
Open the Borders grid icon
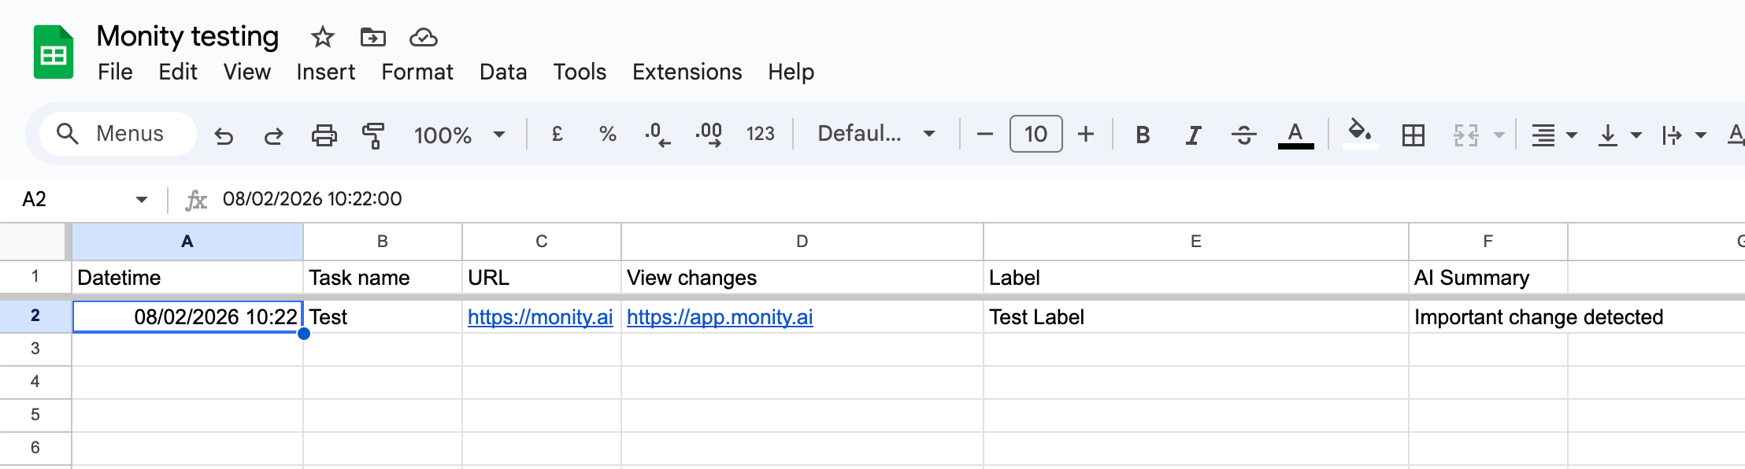click(x=1413, y=135)
